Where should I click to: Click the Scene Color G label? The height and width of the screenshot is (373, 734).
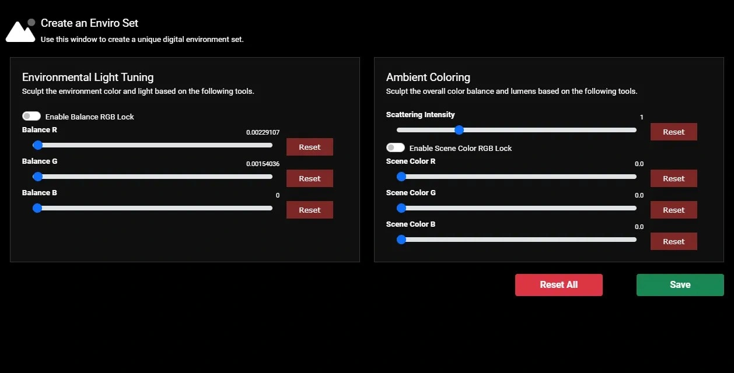[x=411, y=193]
